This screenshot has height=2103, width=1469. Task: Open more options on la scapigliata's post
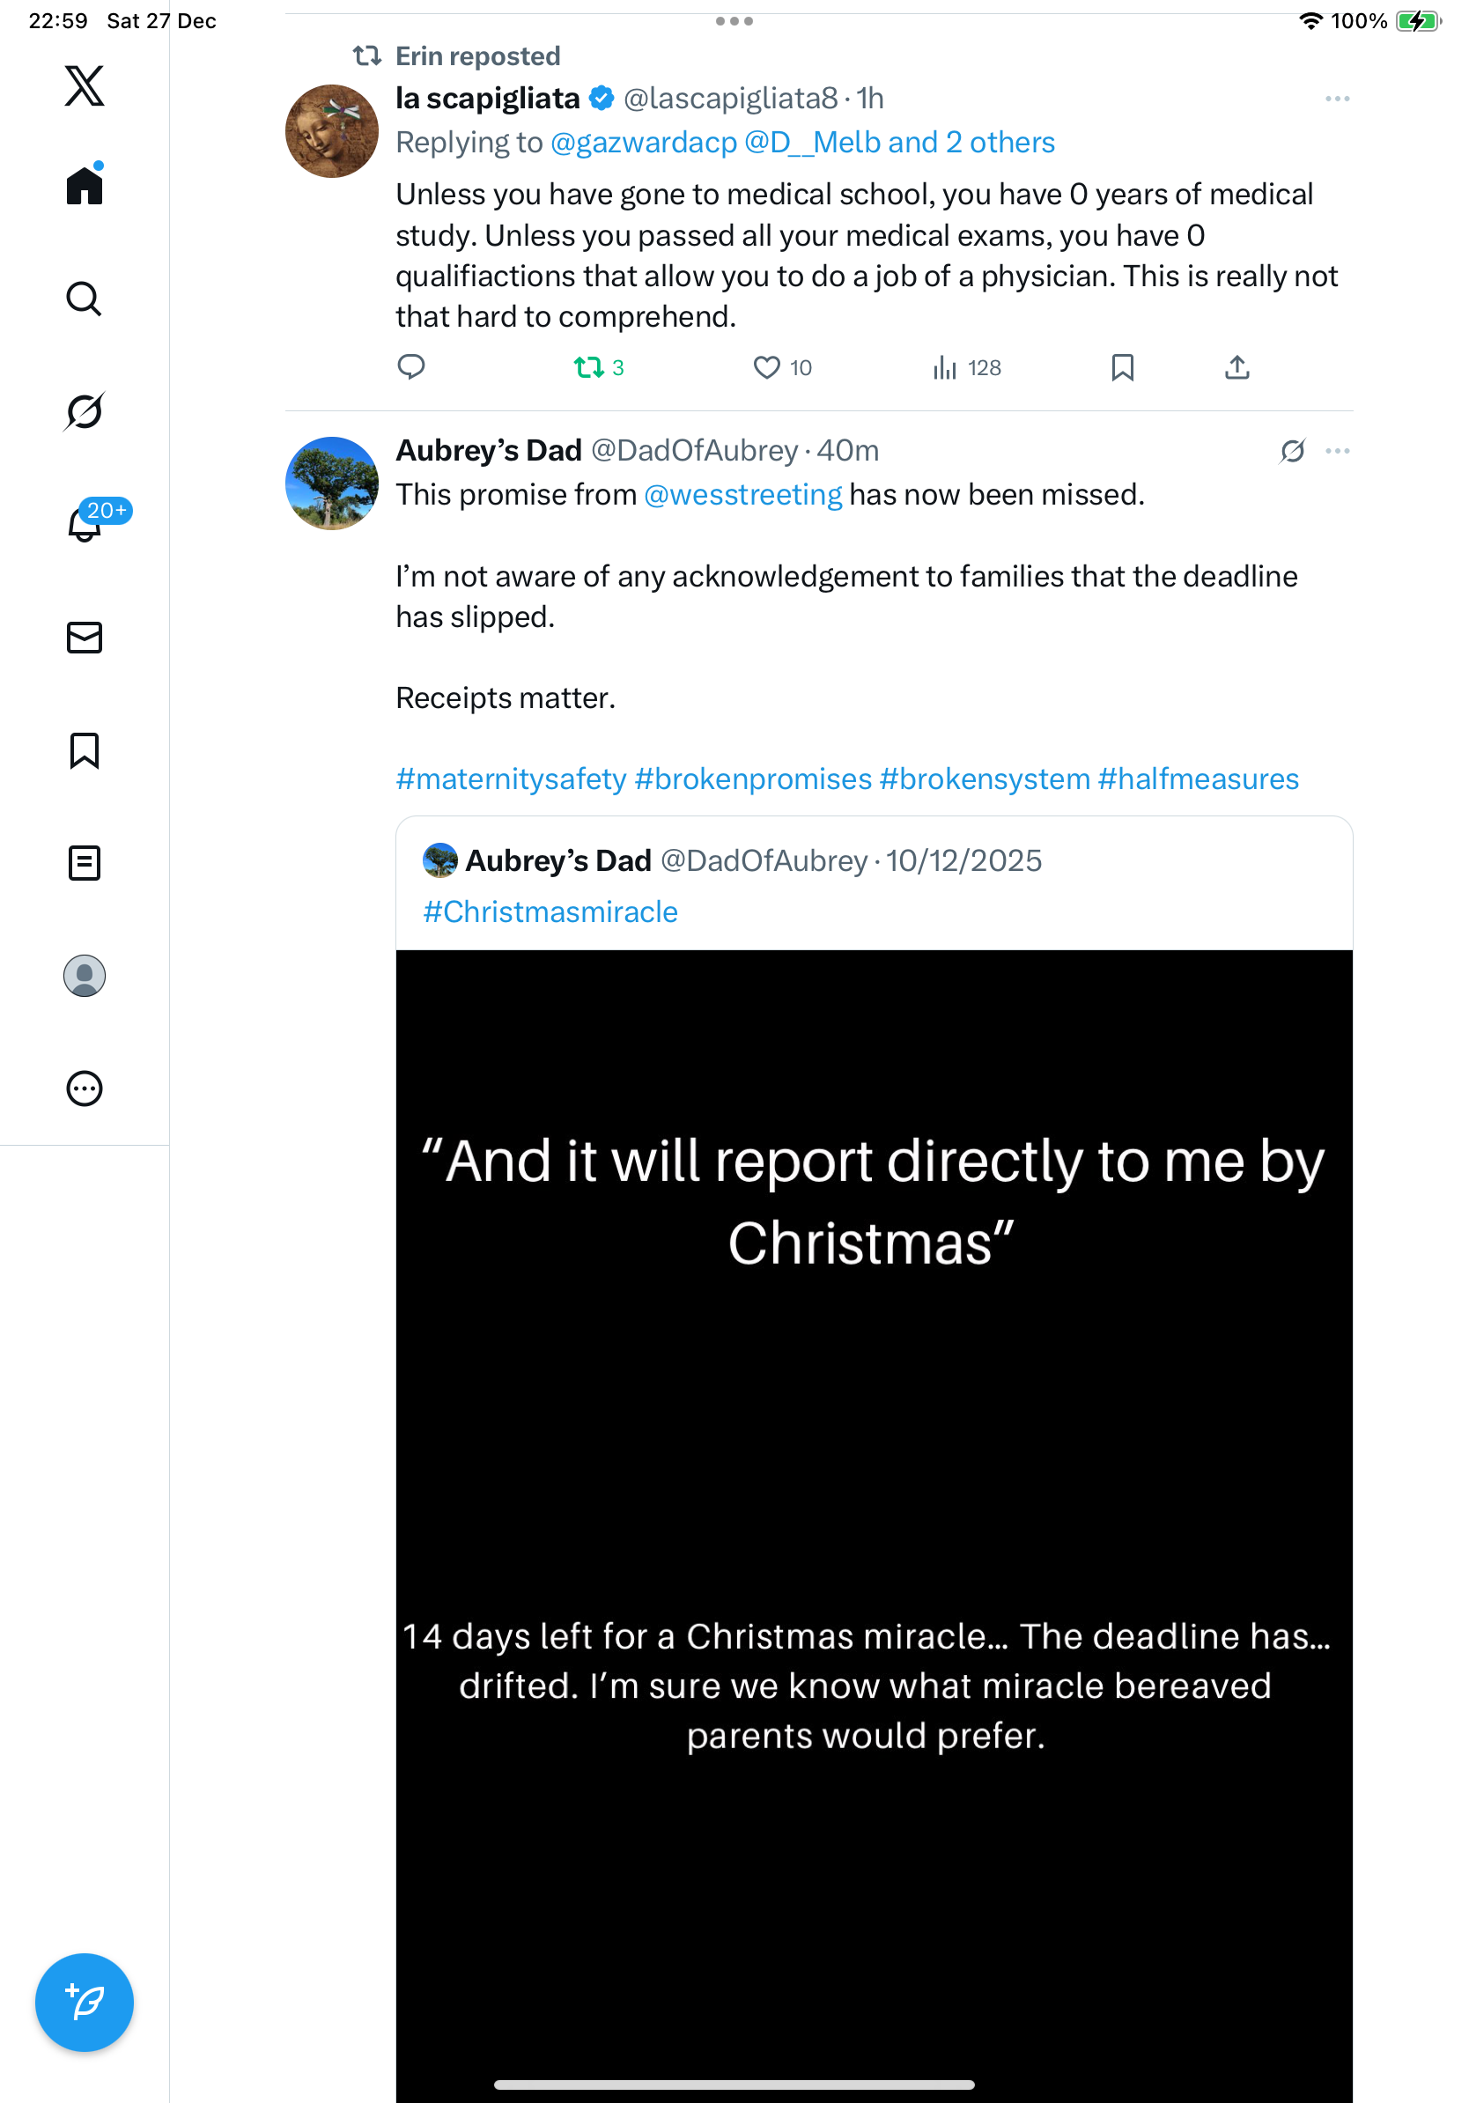click(x=1337, y=99)
